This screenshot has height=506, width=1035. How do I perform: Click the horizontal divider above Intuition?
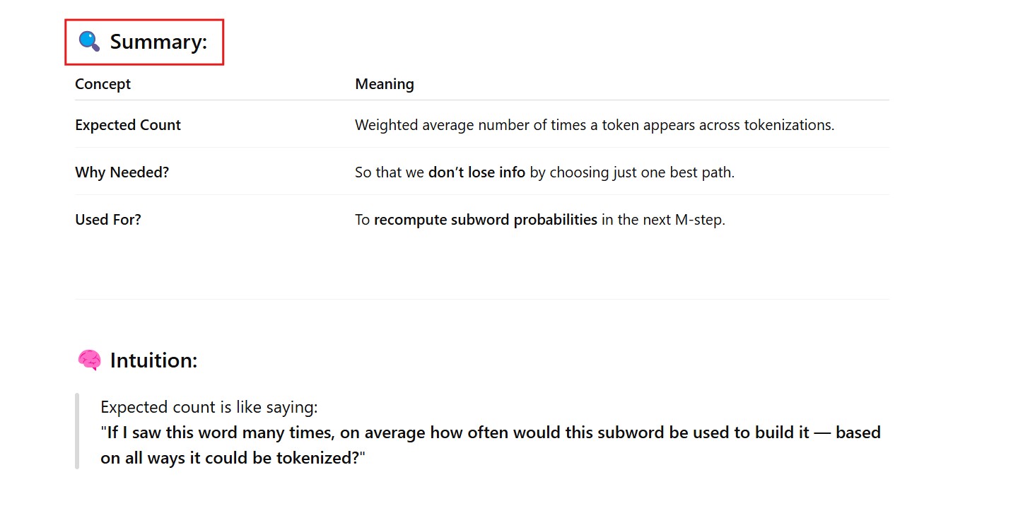(481, 300)
